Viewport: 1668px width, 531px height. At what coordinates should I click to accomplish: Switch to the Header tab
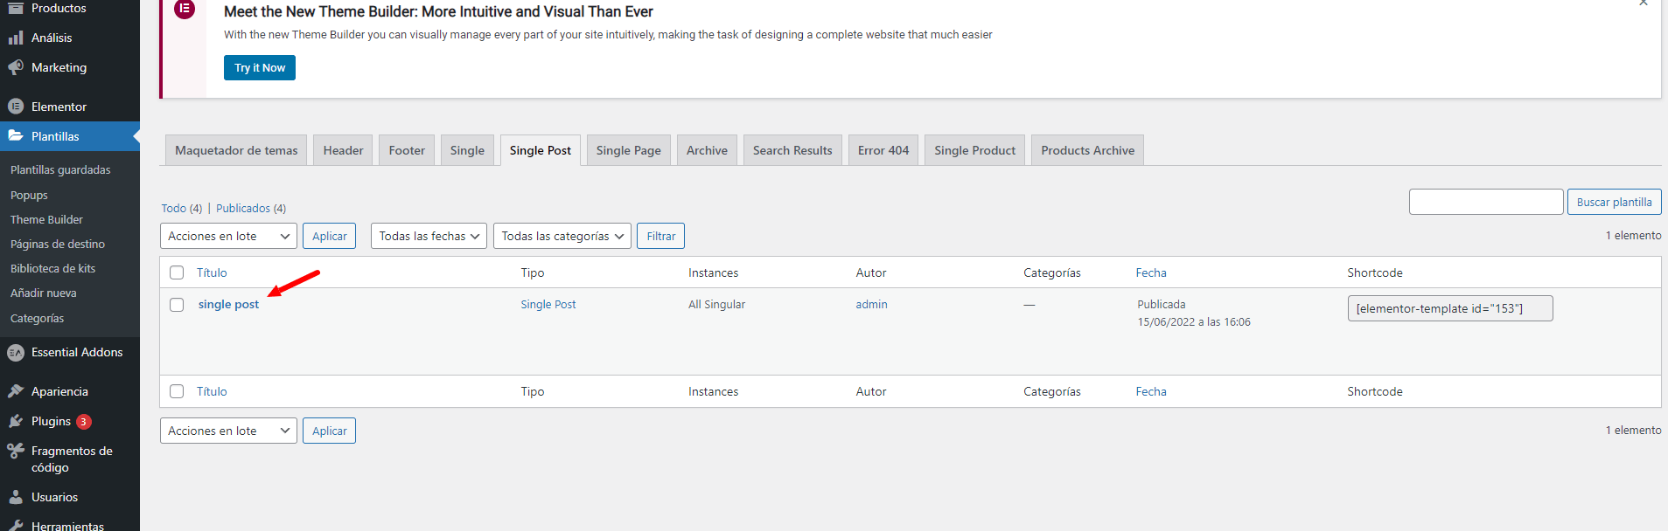pos(343,150)
